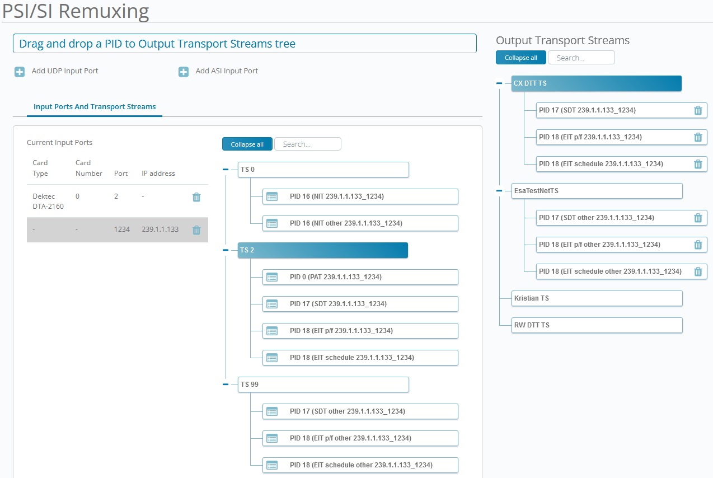Viewport: 713px width, 478px height.
Task: Click the plus icon for Add UDP Input Port
Action: click(20, 72)
